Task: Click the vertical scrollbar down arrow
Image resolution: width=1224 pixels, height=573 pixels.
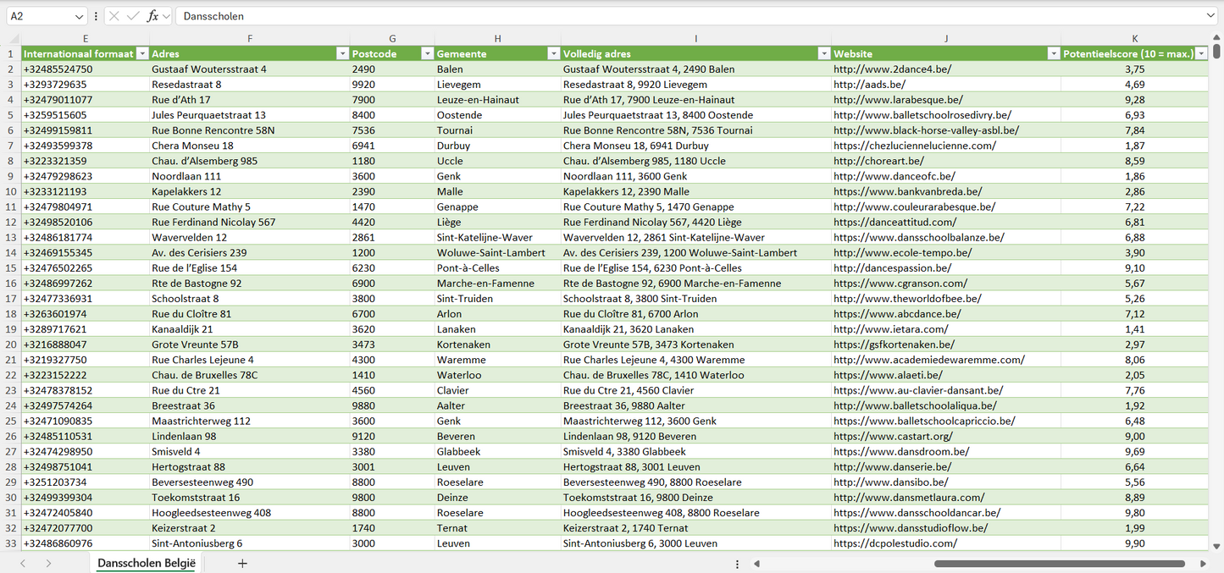Action: pyautogui.click(x=1217, y=547)
